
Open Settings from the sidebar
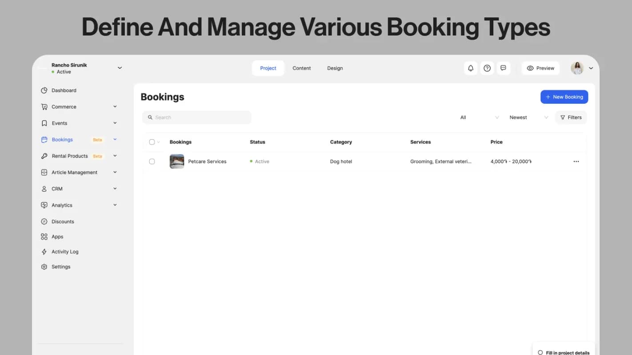coord(44,267)
